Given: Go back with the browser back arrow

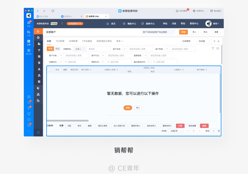Looking at the screenshot, I should coord(38,11).
